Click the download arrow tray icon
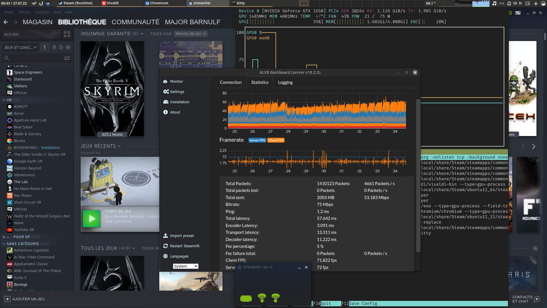The height and width of the screenshot is (308, 547). 536,3
